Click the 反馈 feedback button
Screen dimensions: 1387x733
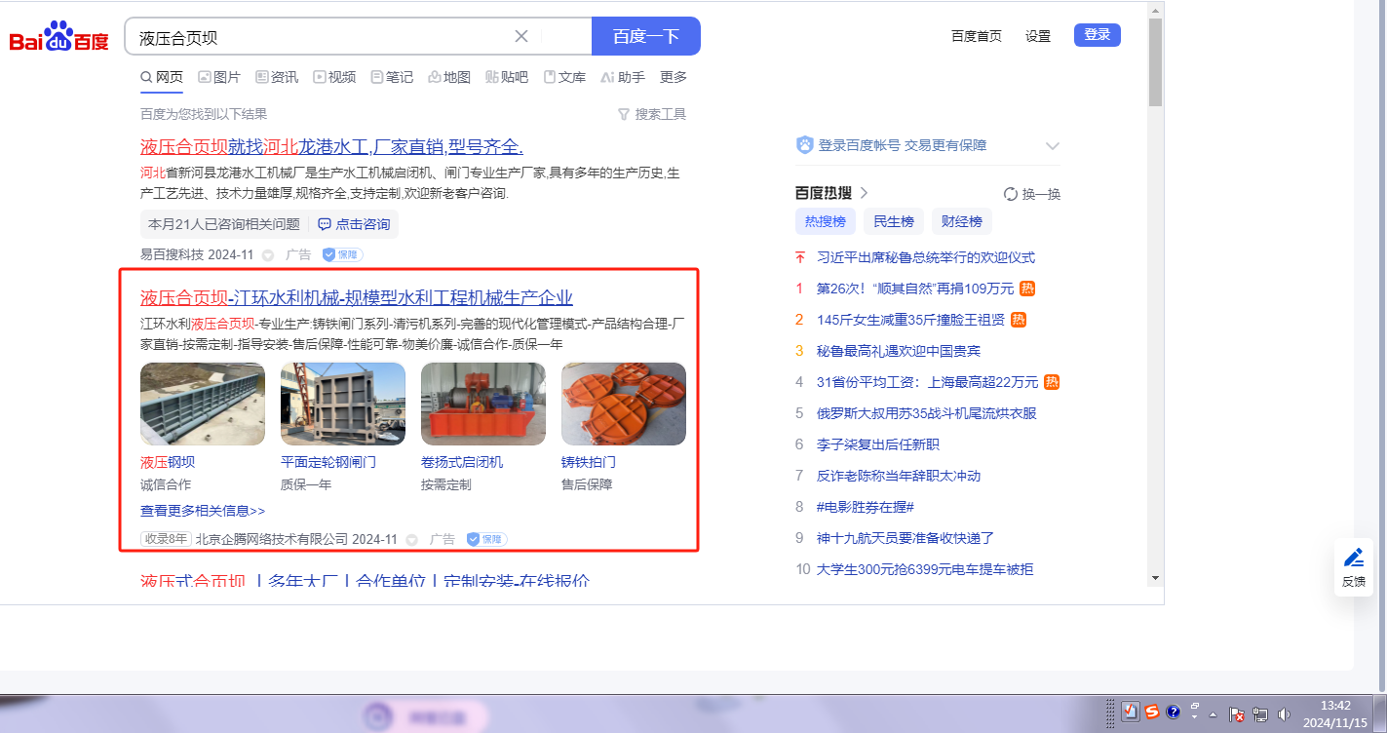[x=1354, y=567]
